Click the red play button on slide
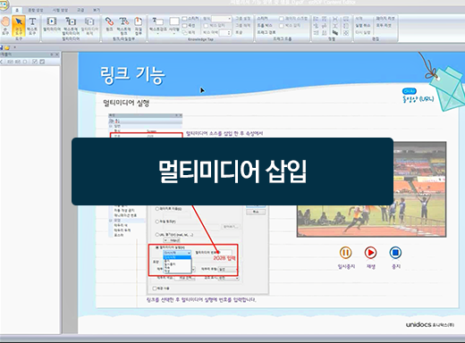This screenshot has height=343, width=465. click(370, 253)
